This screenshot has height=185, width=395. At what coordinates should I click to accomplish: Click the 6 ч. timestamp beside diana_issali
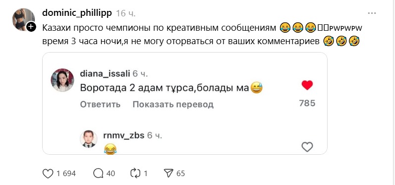pyautogui.click(x=140, y=74)
